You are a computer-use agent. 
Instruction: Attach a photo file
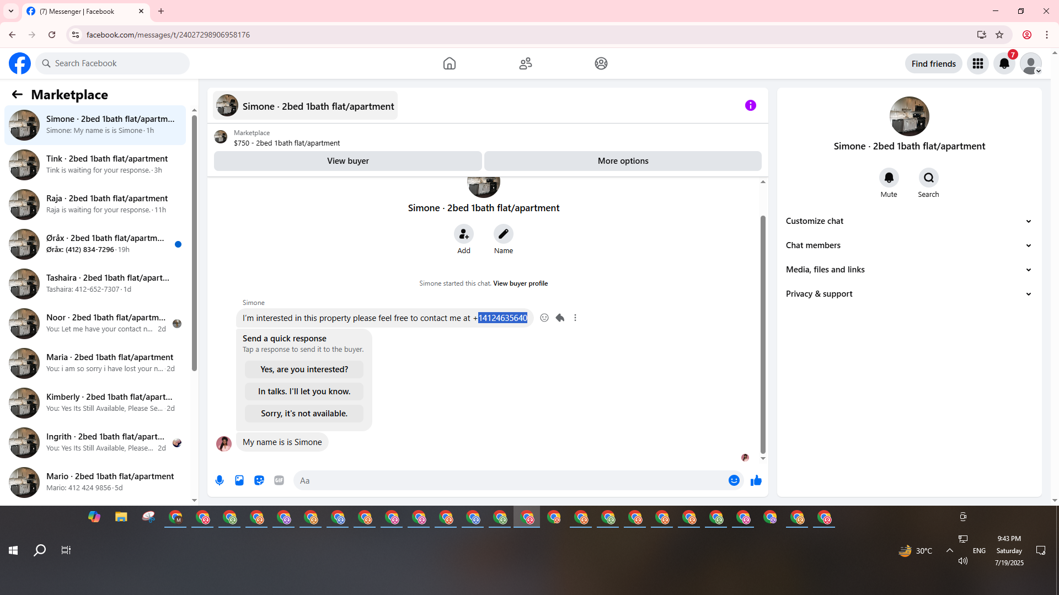click(239, 480)
